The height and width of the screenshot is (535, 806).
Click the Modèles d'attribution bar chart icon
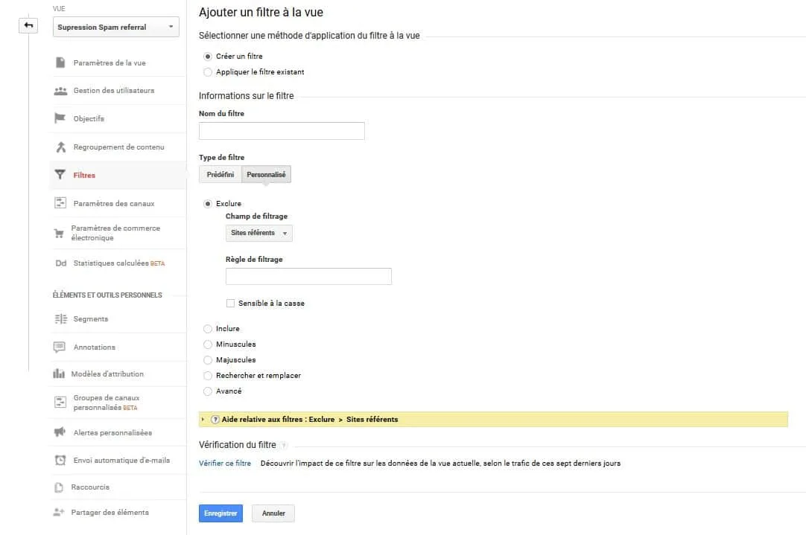click(x=59, y=374)
